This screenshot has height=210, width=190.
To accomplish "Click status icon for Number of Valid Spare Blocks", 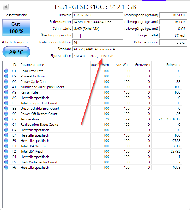I will point(6,87).
